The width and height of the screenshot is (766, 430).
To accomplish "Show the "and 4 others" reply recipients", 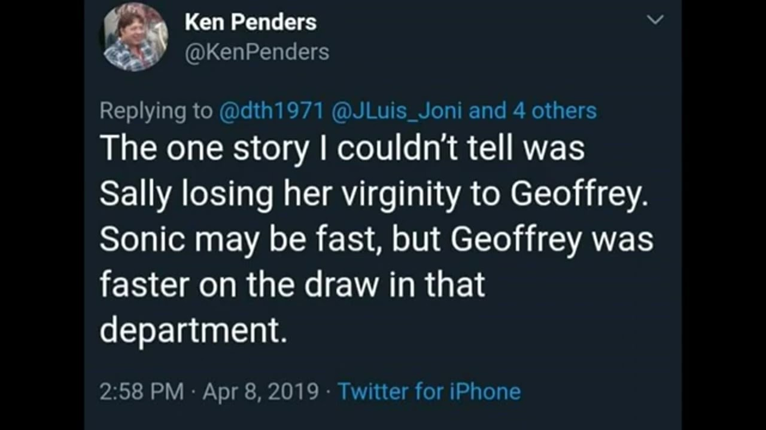I will point(533,110).
